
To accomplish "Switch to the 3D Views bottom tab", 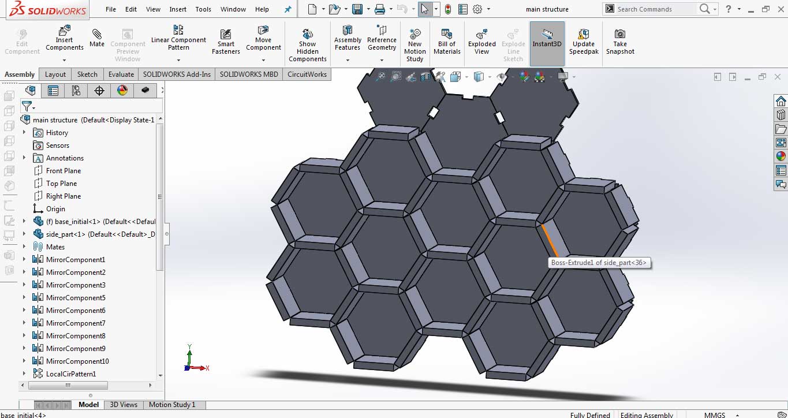I will tap(124, 405).
